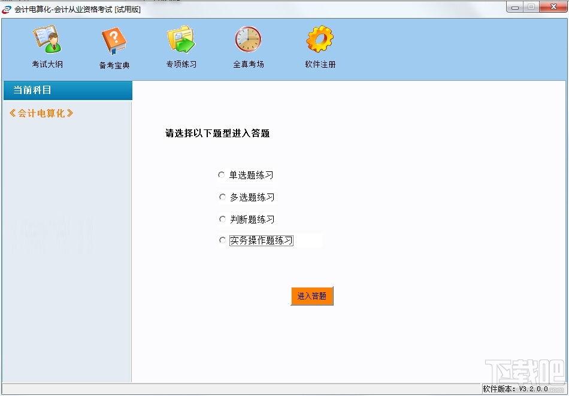Image resolution: width=569 pixels, height=396 pixels.
Task: Select the 单选题练习 radio button
Action: tap(222, 175)
